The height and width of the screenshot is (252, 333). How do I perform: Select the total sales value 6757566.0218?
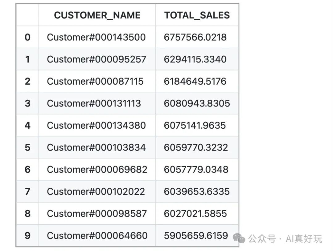coord(195,37)
